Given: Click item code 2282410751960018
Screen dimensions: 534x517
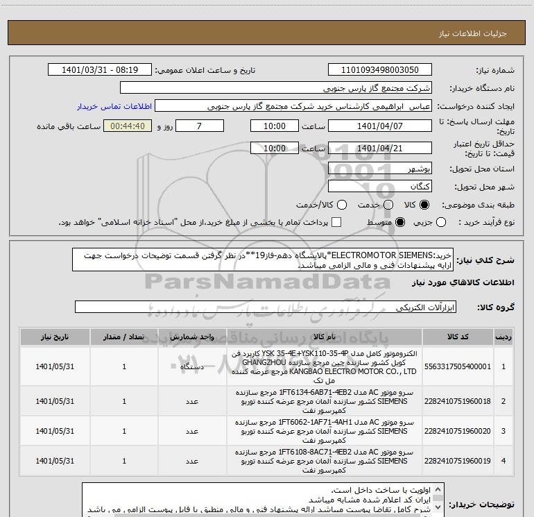Looking at the screenshot, I should pyautogui.click(x=458, y=402).
